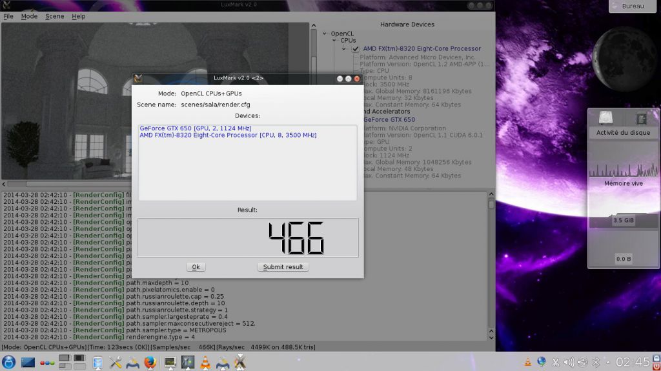
Task: Click the 02:45 clock in the panel
Action: [x=633, y=362]
